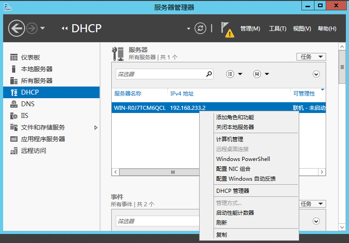Open the 帮助(H) menu
The width and height of the screenshot is (349, 243).
coord(327,29)
